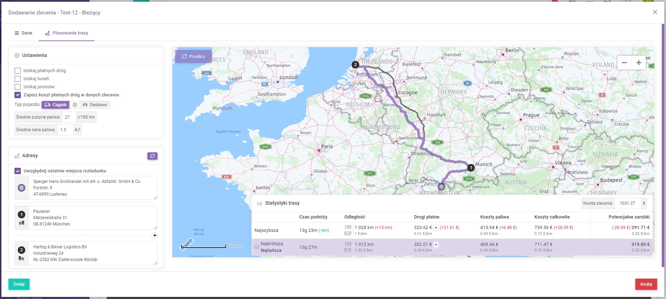Viewport: 666px width, 299px height.
Task: Click the Adresy section route icon
Action: (17, 156)
